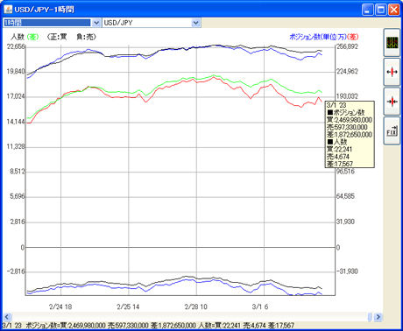Click the scroll left arrow of horizontal scrollbar

[x=7, y=317]
